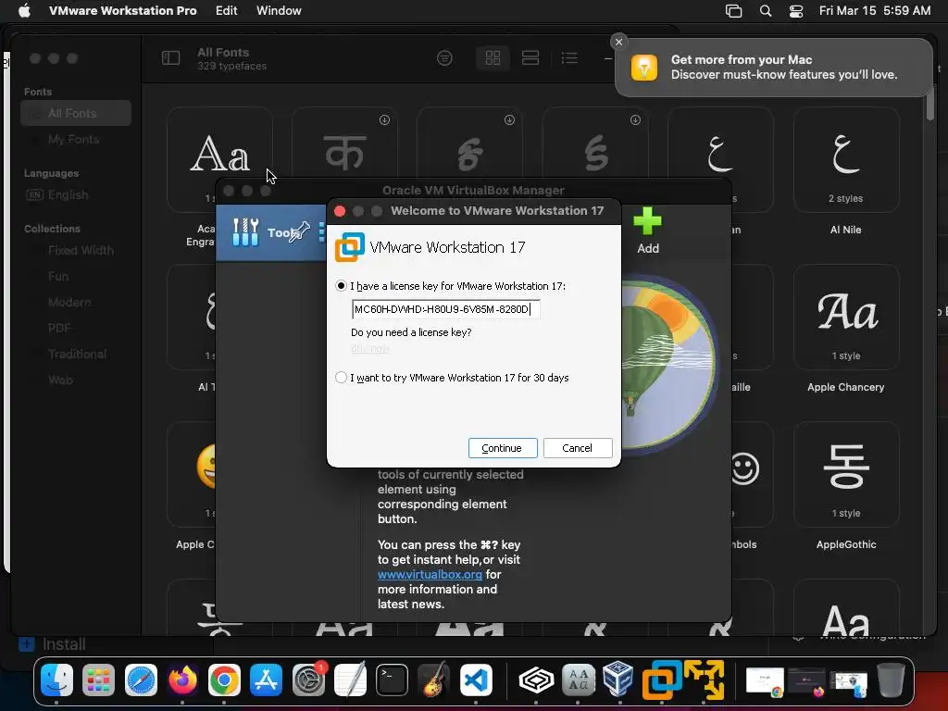The height and width of the screenshot is (711, 948).
Task: Click the pin icon next to Tools
Action: click(x=300, y=232)
